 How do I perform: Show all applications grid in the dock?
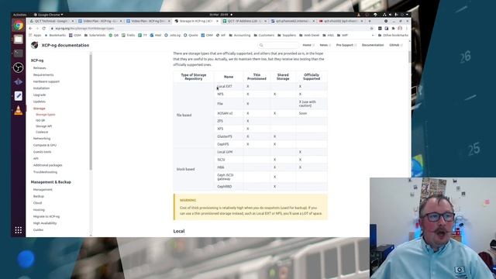(19, 230)
